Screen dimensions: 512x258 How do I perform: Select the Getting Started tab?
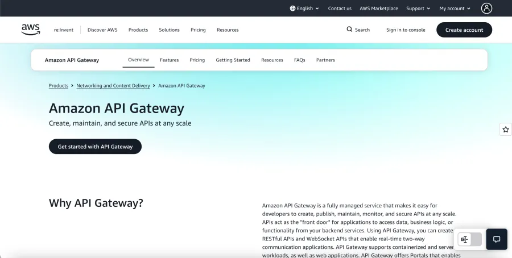(233, 60)
